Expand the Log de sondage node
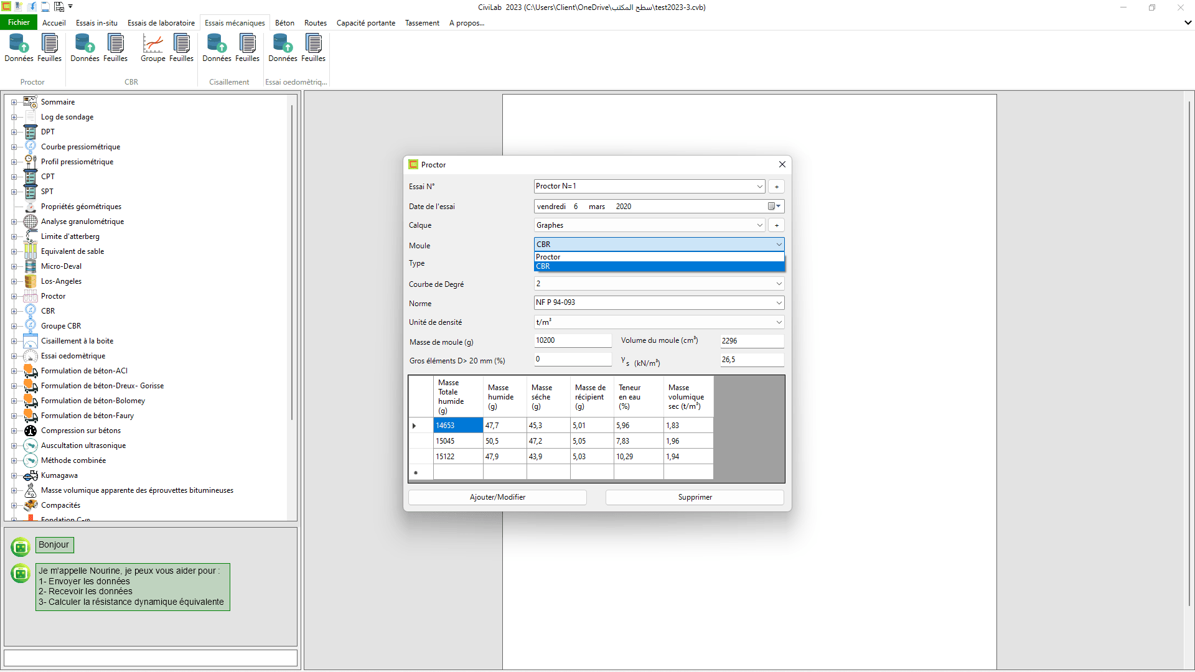This screenshot has width=1195, height=672. coord(14,117)
